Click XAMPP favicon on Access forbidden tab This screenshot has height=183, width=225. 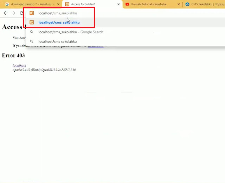(67, 4)
